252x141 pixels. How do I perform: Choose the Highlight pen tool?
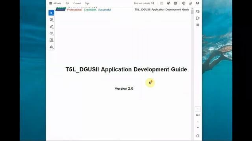click(x=51, y=27)
